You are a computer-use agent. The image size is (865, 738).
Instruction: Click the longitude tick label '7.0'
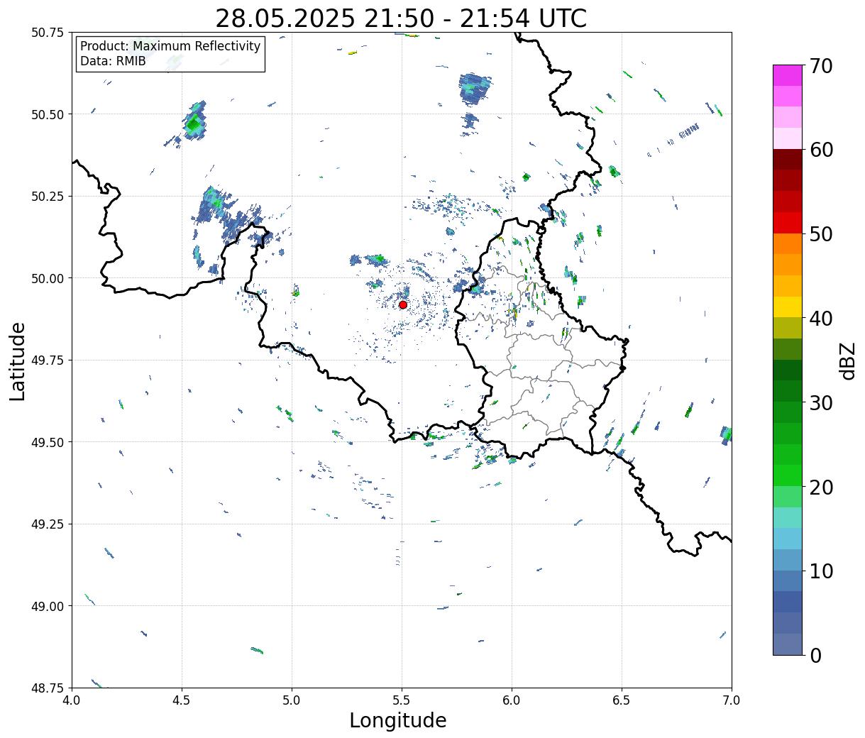[732, 700]
